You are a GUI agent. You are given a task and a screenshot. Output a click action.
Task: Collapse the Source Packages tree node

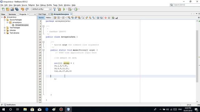click(5, 20)
